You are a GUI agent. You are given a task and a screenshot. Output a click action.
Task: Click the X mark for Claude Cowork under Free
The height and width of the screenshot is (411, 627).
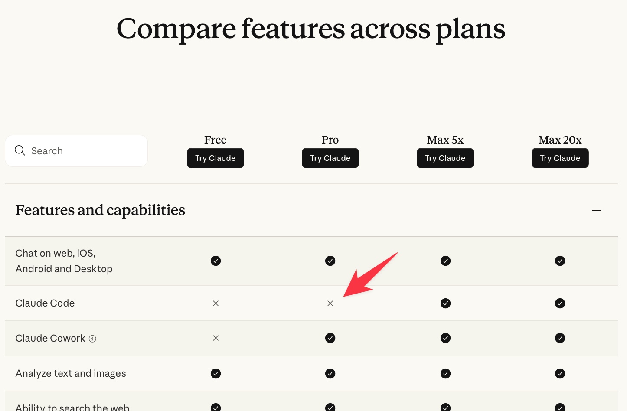point(216,338)
